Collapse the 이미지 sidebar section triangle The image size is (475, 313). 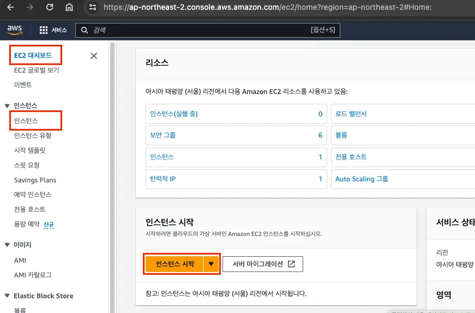point(7,245)
